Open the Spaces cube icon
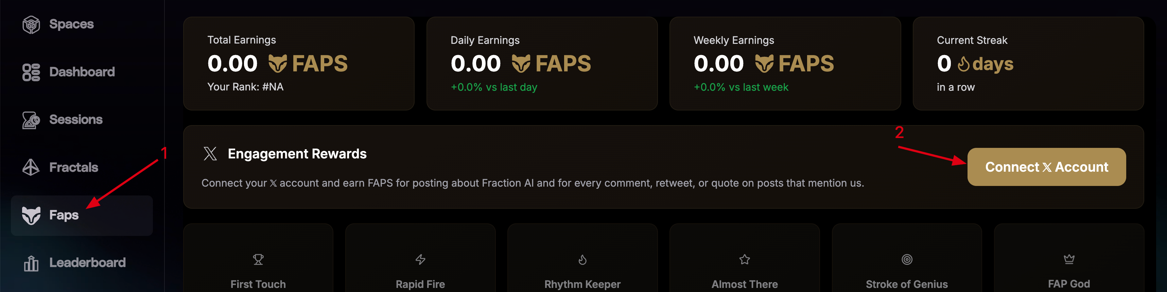The image size is (1167, 292). tap(31, 24)
